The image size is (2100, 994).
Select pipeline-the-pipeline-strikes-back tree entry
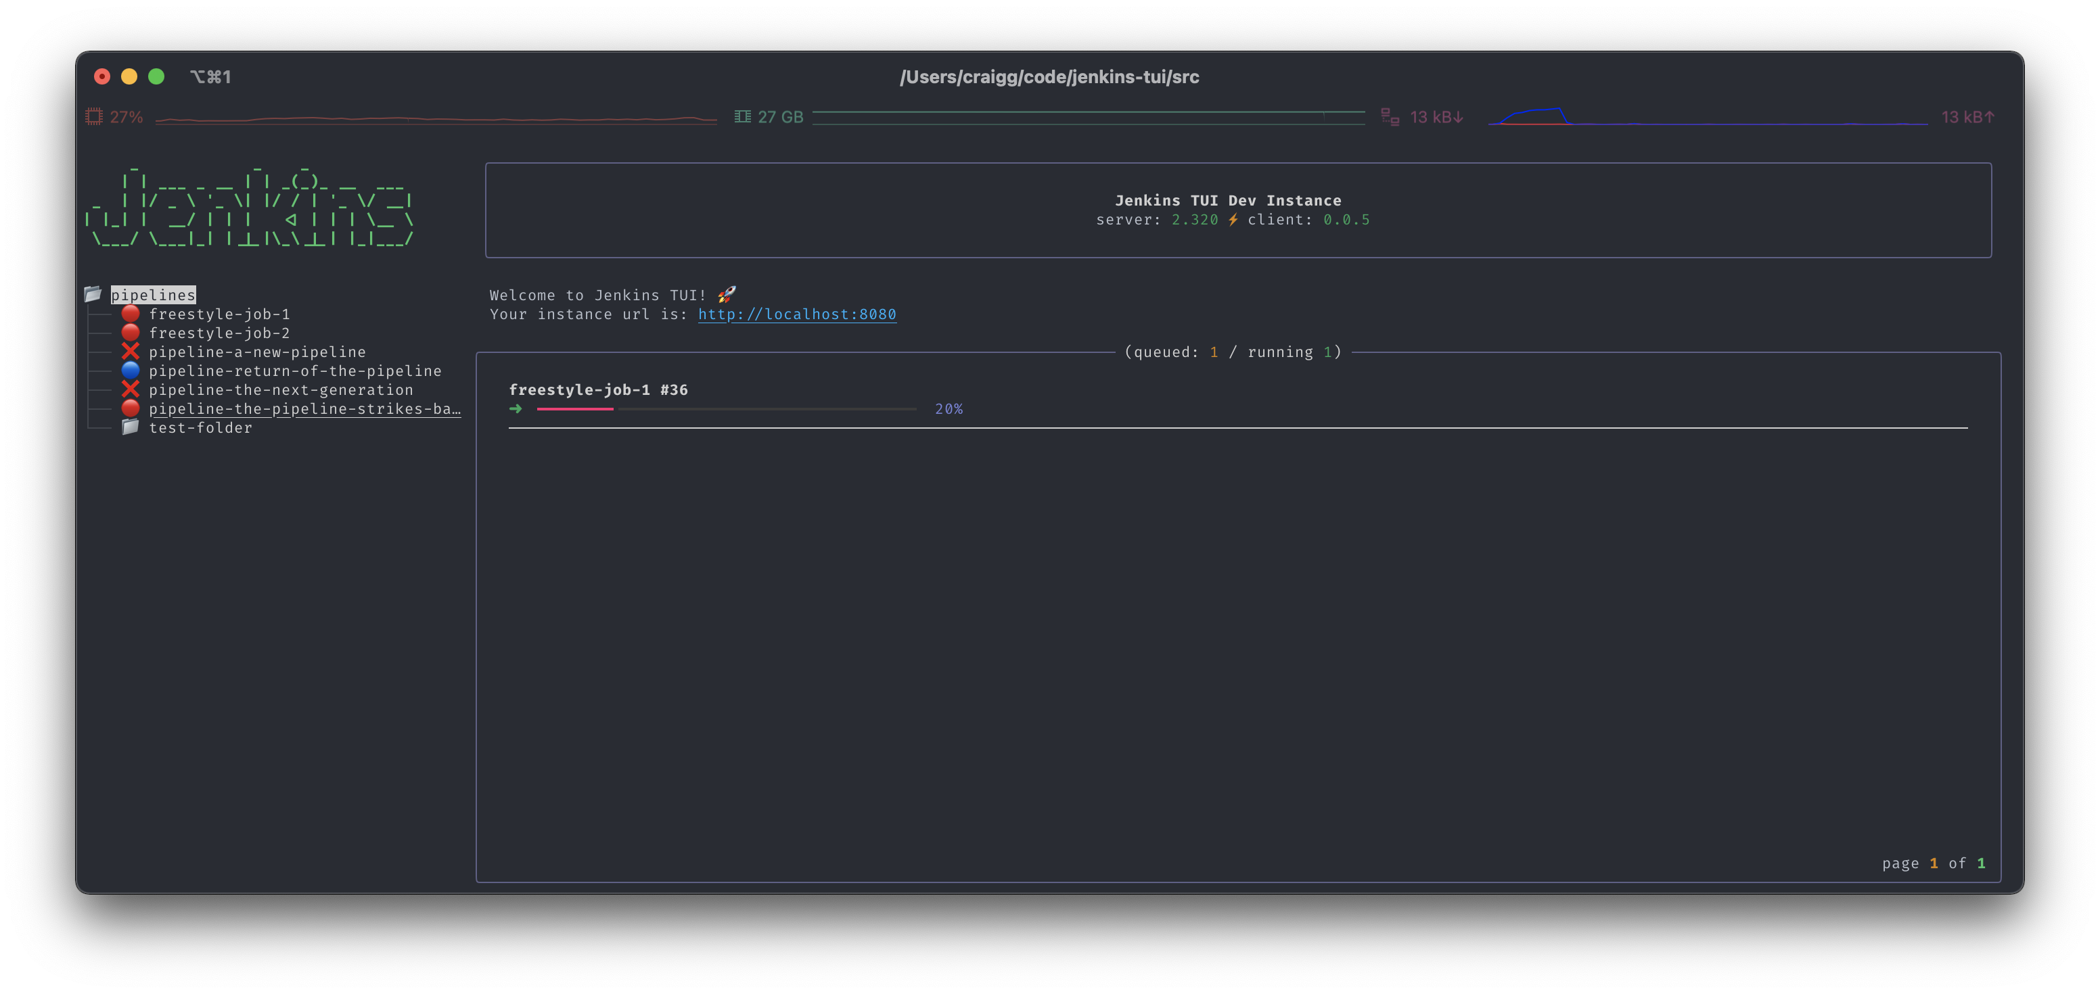coord(304,409)
